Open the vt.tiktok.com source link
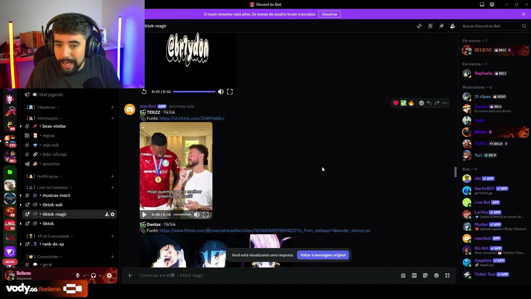 [192, 118]
